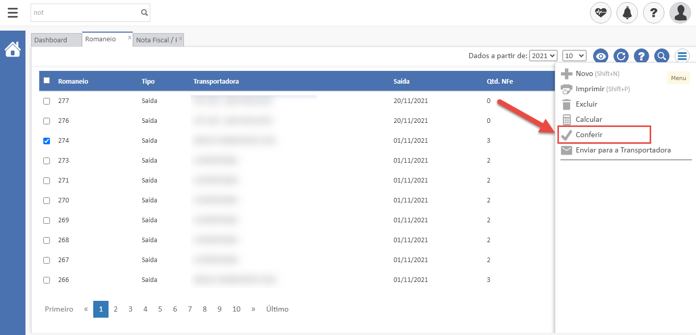Click the top search input field
This screenshot has width=696, height=335.
(x=85, y=13)
